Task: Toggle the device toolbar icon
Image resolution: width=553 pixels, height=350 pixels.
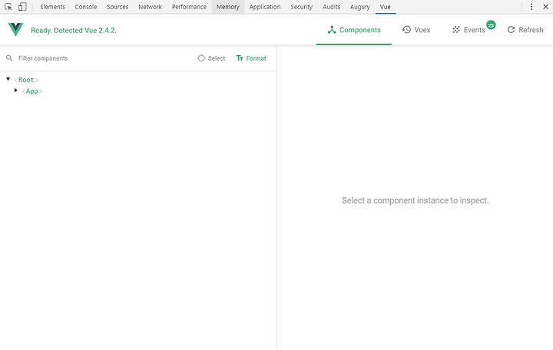Action: click(x=22, y=7)
